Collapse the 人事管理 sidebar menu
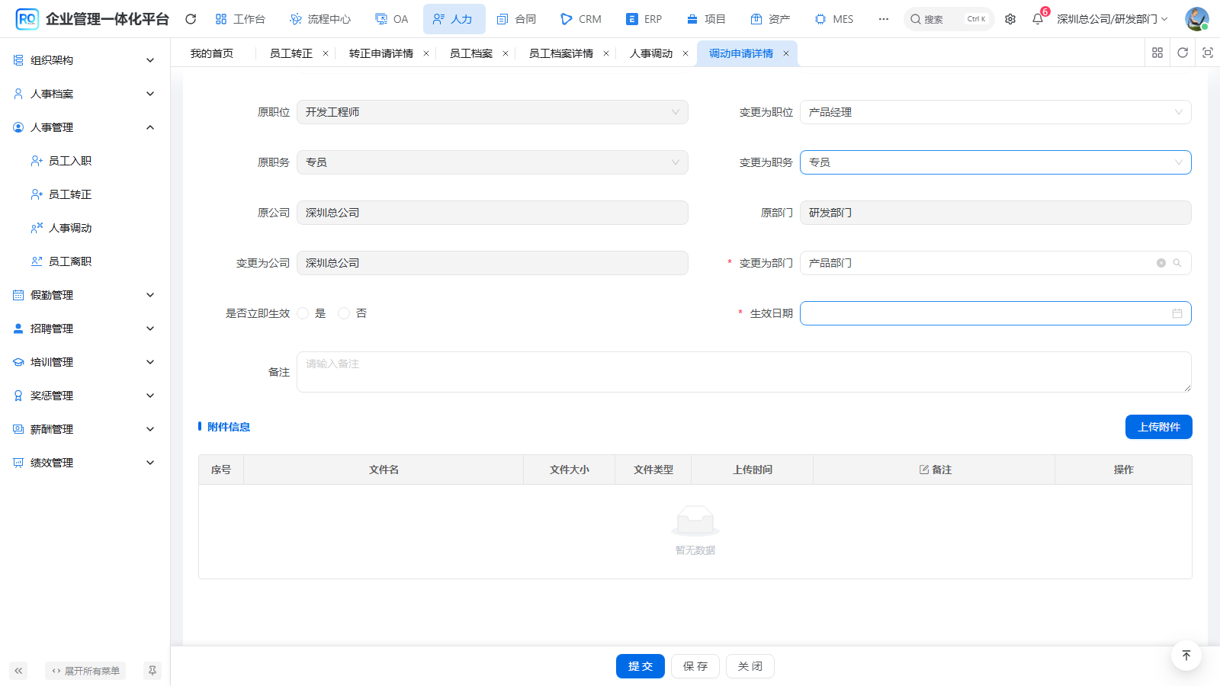The height and width of the screenshot is (686, 1220). pos(85,127)
